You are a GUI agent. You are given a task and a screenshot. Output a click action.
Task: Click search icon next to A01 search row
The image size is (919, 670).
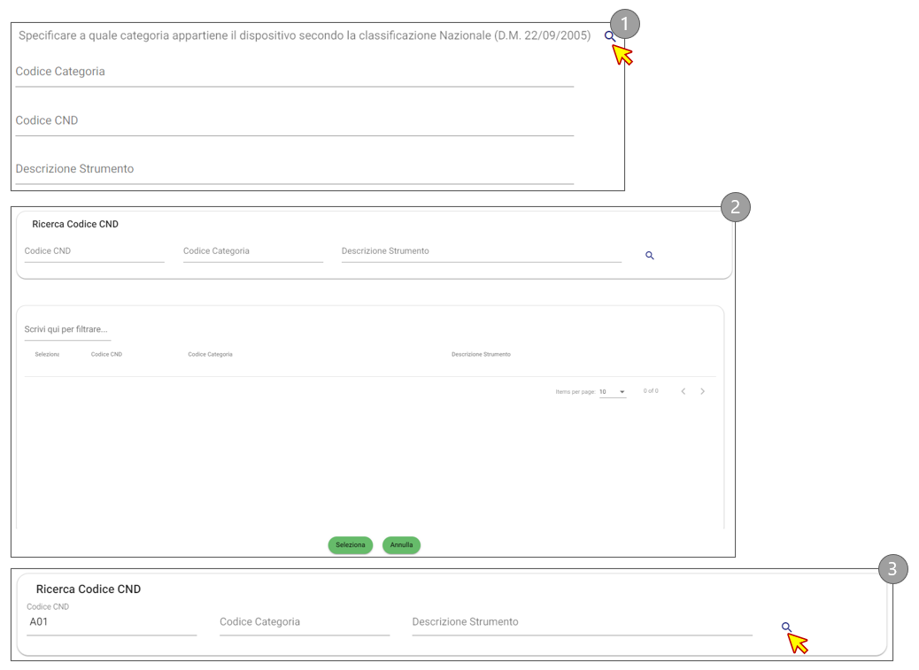point(786,627)
